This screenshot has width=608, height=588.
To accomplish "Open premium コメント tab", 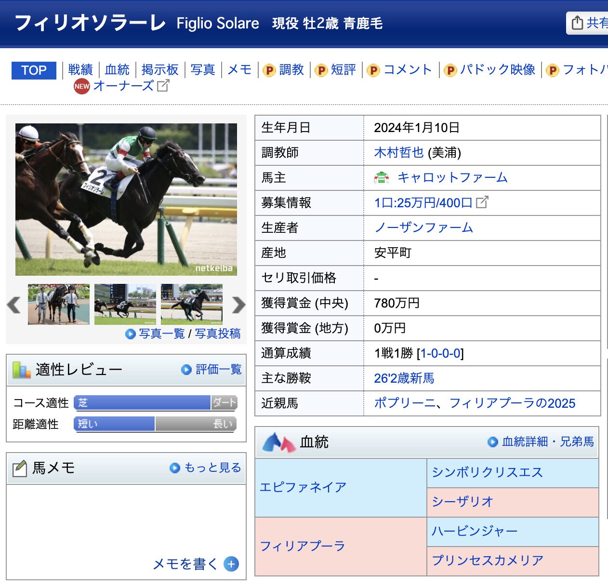I will pyautogui.click(x=408, y=70).
